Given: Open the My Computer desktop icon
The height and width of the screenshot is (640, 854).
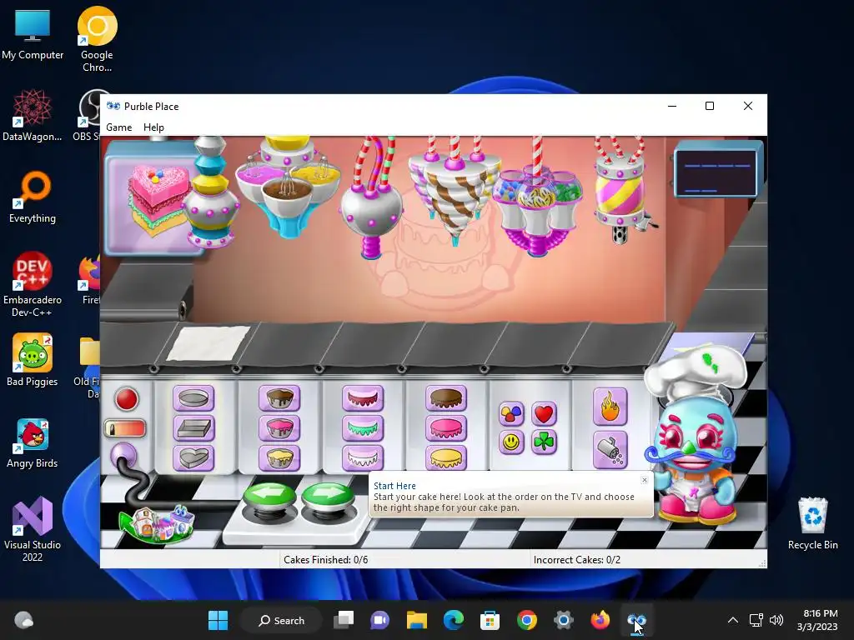Looking at the screenshot, I should tap(33, 35).
